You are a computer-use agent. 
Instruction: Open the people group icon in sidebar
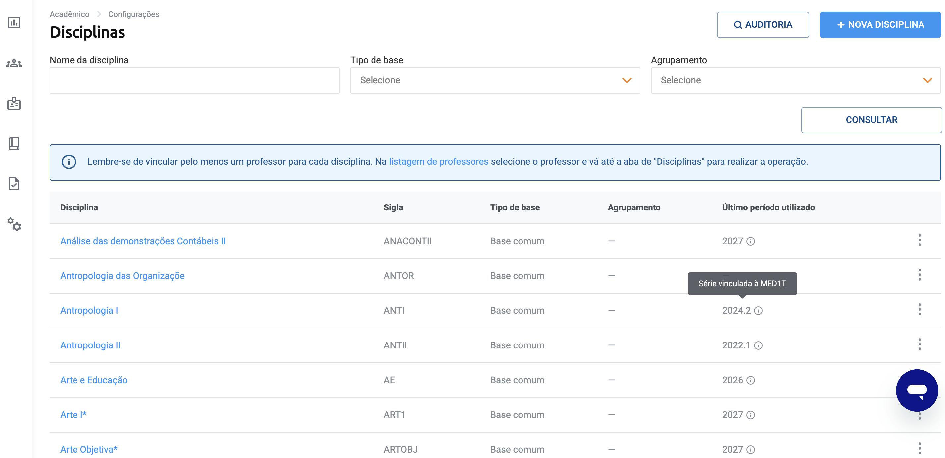pyautogui.click(x=14, y=63)
